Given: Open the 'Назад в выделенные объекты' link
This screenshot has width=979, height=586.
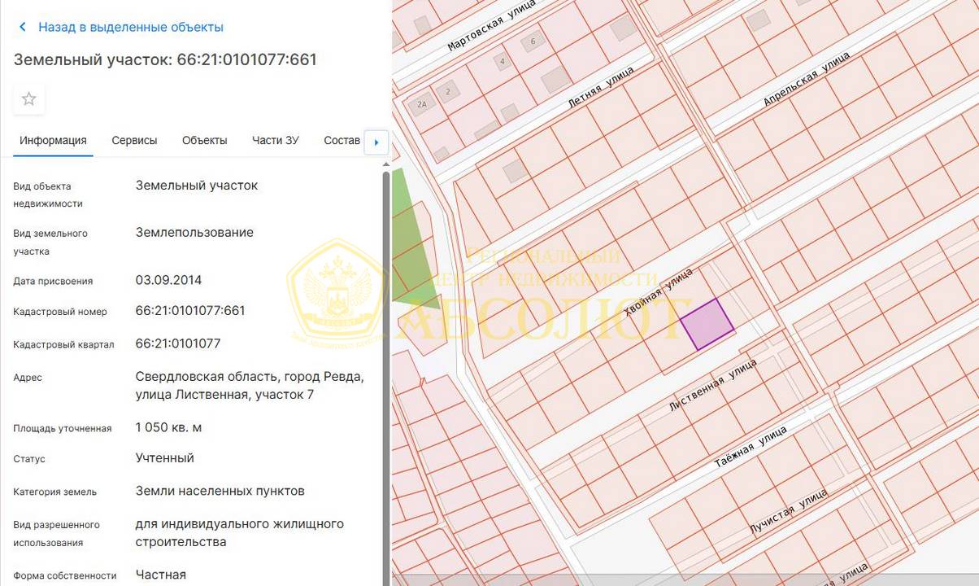Looking at the screenshot, I should (130, 27).
